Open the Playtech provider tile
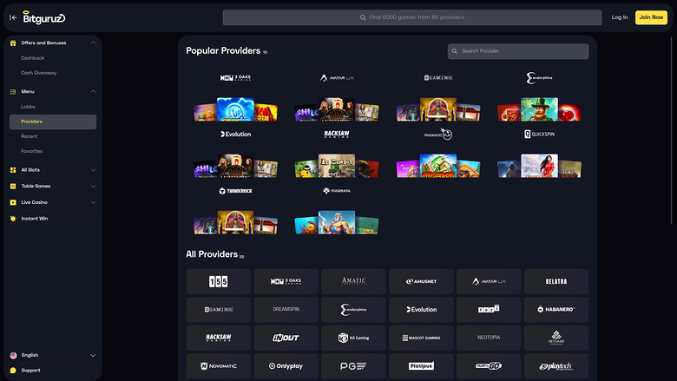677x381 pixels. tap(556, 366)
